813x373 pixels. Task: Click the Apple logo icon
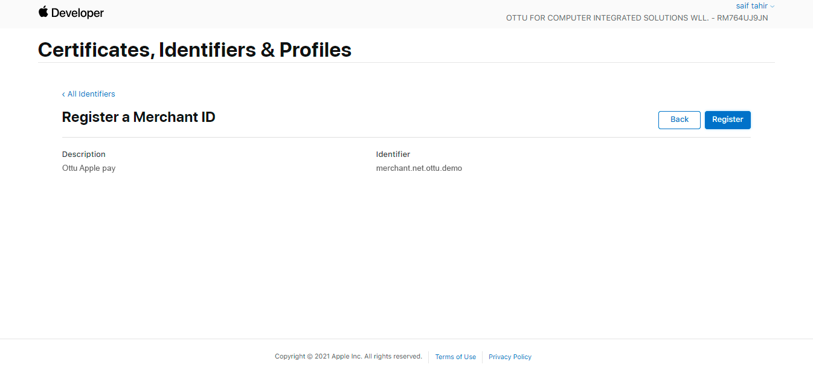43,11
